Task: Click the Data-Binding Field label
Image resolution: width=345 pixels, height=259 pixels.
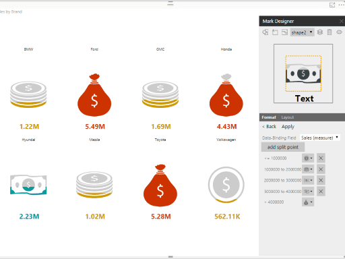Action: click(279, 138)
